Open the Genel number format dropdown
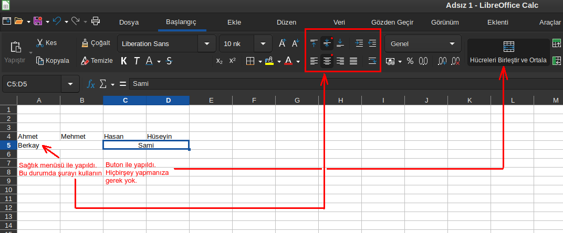 click(x=452, y=44)
